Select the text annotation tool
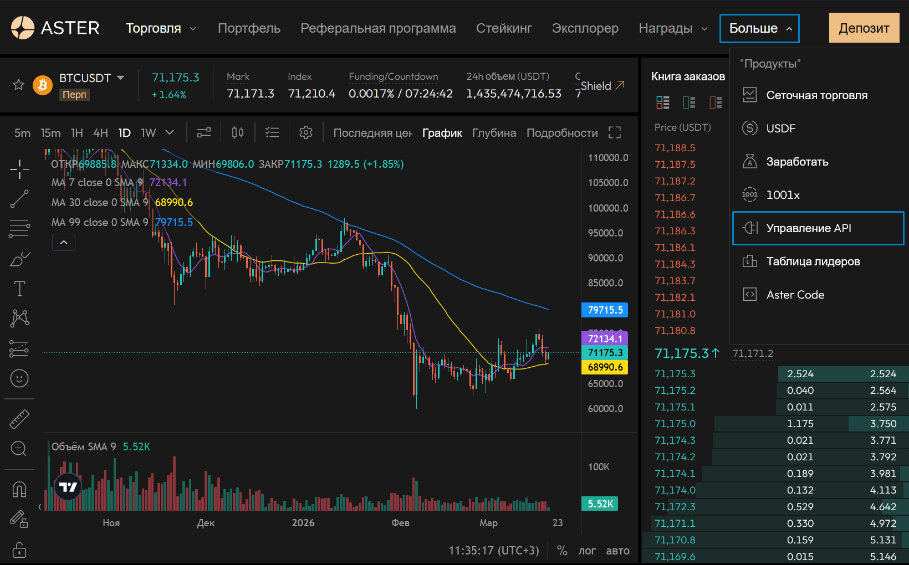Image resolution: width=909 pixels, height=565 pixels. (x=19, y=289)
